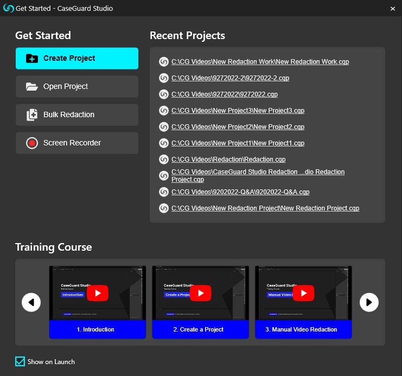Click the open folder icon beside Open Project
This screenshot has width=402, height=376.
point(32,87)
